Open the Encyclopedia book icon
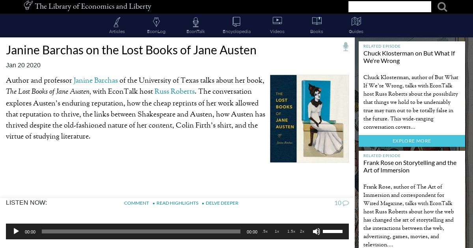The height and width of the screenshot is (248, 473). click(236, 21)
